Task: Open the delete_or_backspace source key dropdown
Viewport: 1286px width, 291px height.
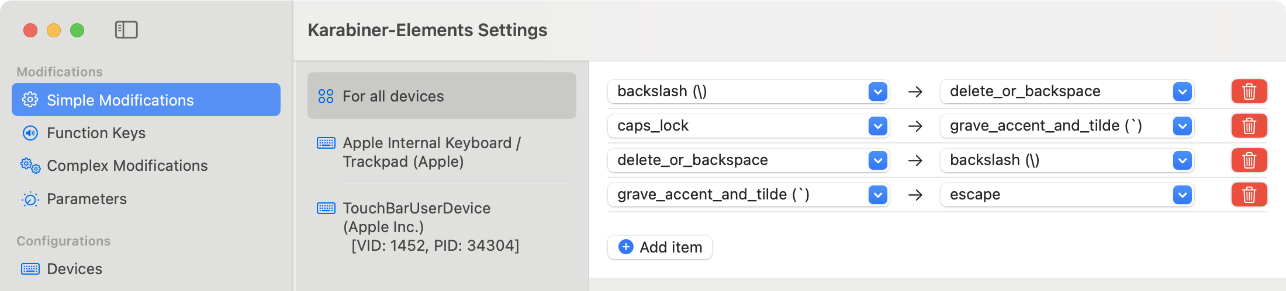Action: [877, 160]
